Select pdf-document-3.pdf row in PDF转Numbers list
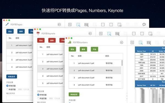 (95, 78)
